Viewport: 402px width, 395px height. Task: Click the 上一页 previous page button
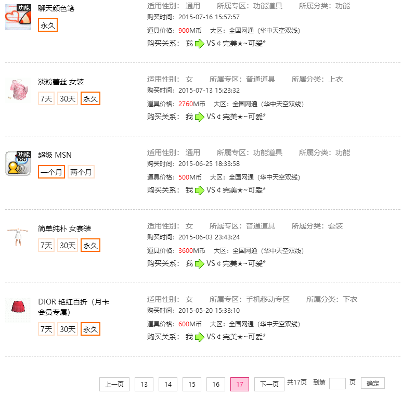(114, 384)
